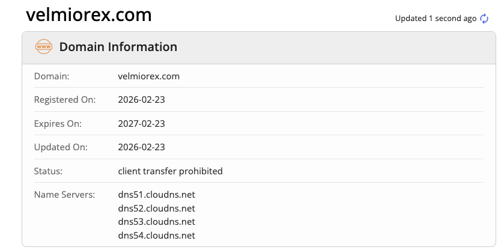Screen dimensions: 501x250
Task: Select the expiry date 2027-02-23
Action: pos(141,124)
